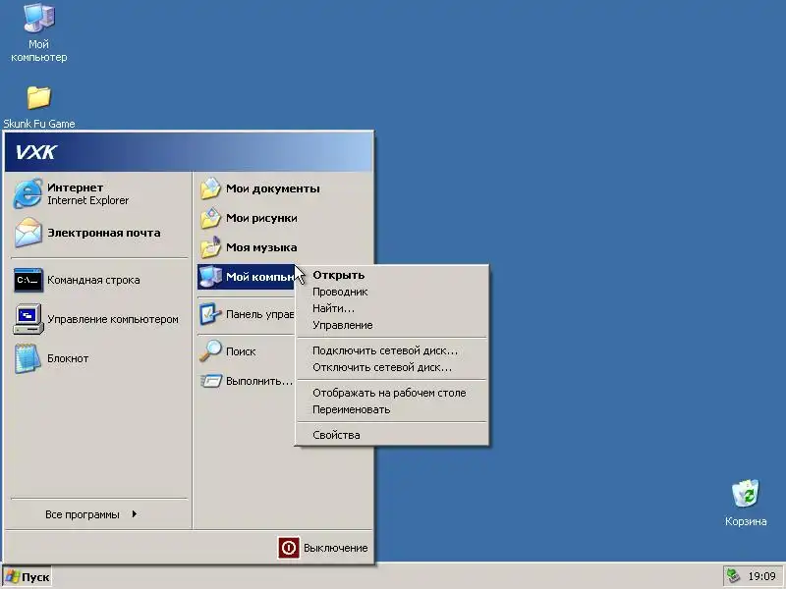786x589 pixels.
Task: Toggle Отображать на рабочем столе
Action: (391, 393)
